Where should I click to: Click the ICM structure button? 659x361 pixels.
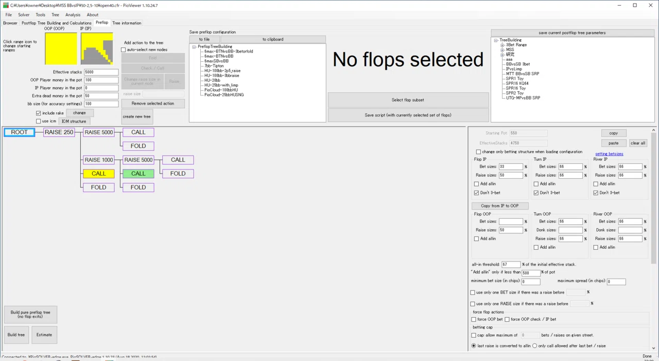pos(74,122)
